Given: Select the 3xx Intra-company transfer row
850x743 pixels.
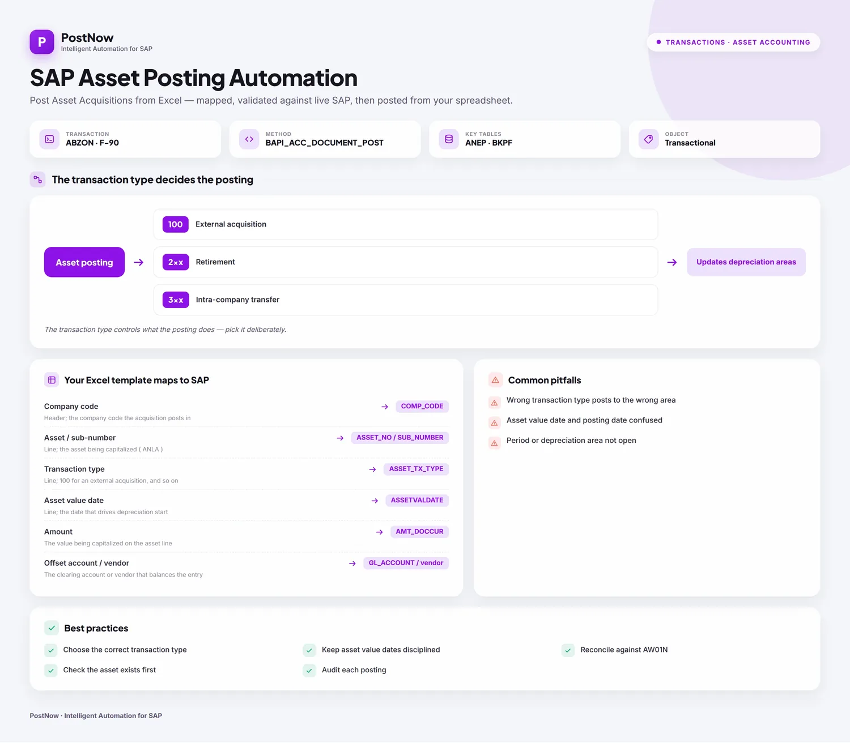Looking at the screenshot, I should point(406,300).
